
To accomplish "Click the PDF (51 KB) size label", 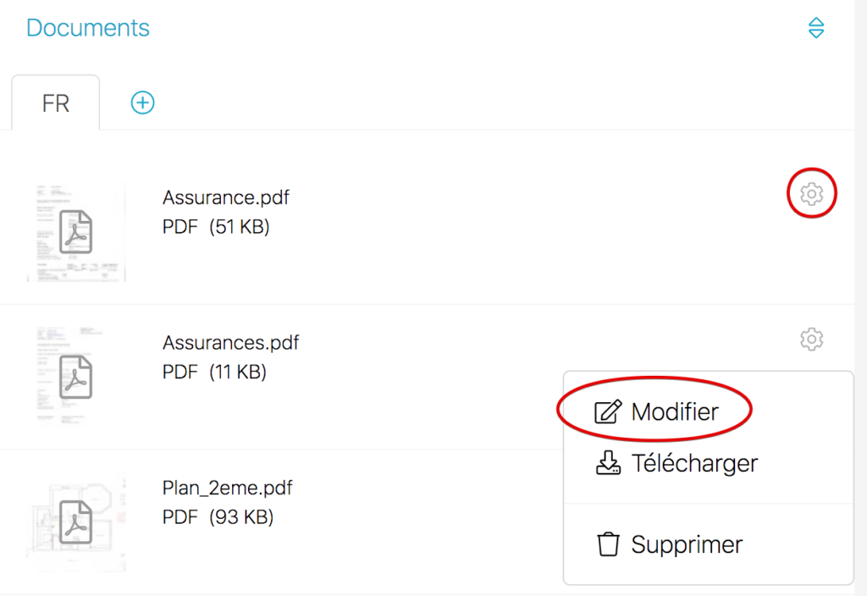I will 216,227.
